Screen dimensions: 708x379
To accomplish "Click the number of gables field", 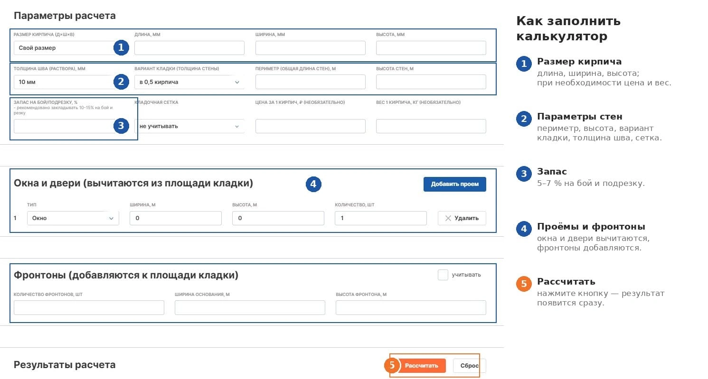I will pos(89,307).
